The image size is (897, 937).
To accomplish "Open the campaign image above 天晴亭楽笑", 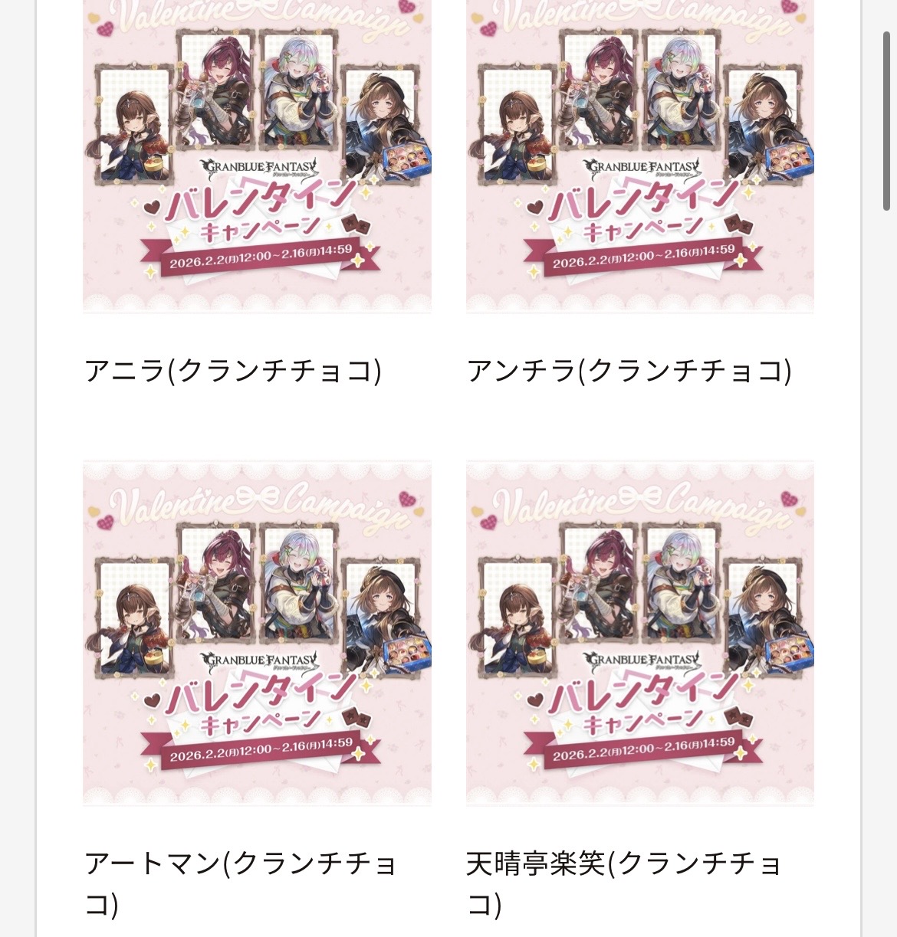I will click(640, 633).
